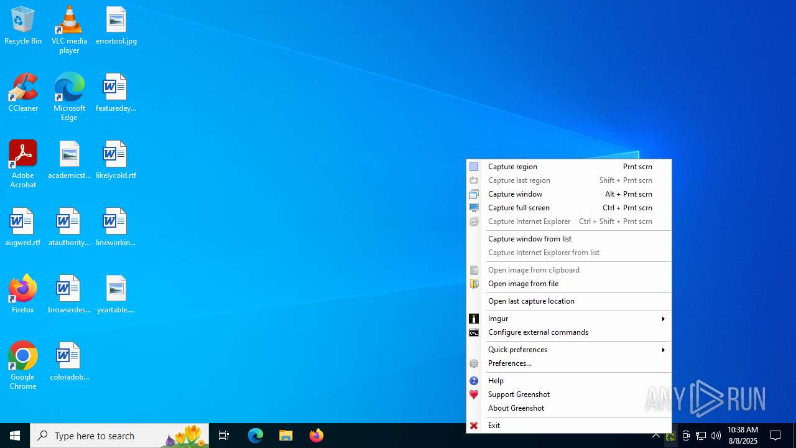
Task: Click the Ctrl + Prnt scrn shortcut text
Action: point(627,208)
